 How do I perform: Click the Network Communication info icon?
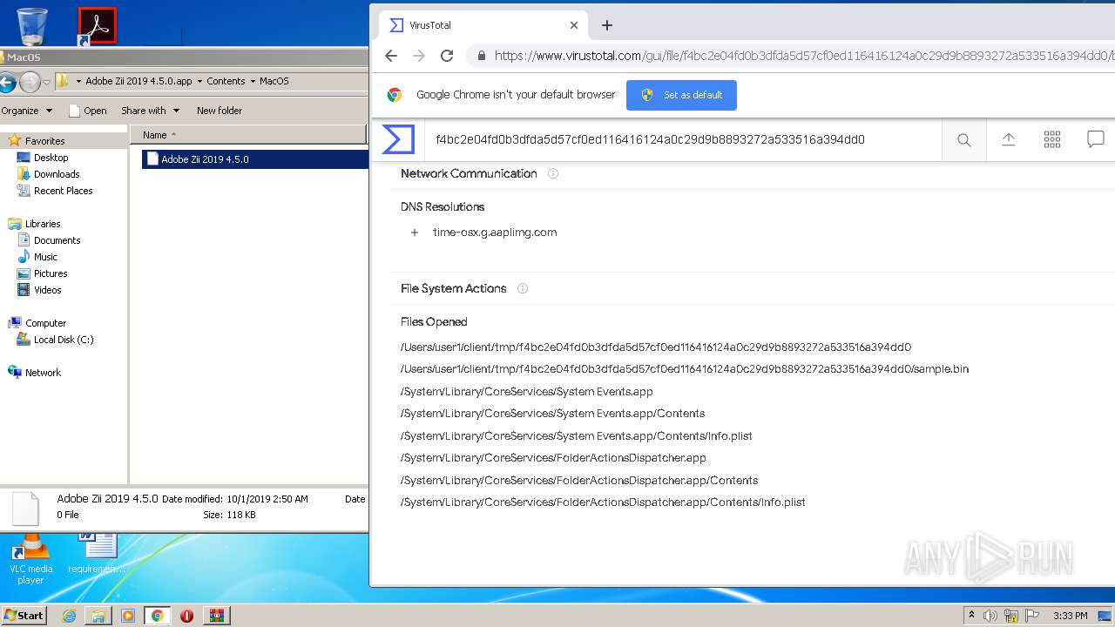click(x=552, y=174)
